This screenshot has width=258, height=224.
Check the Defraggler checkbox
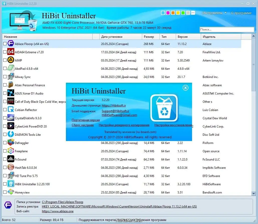[5, 142]
